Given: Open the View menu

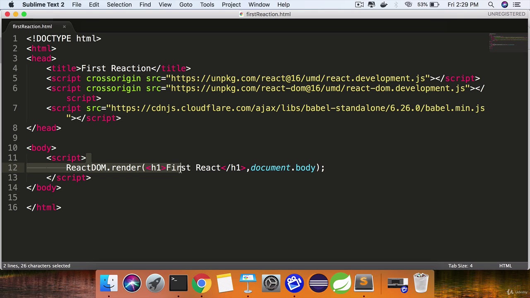Looking at the screenshot, I should coord(165,5).
